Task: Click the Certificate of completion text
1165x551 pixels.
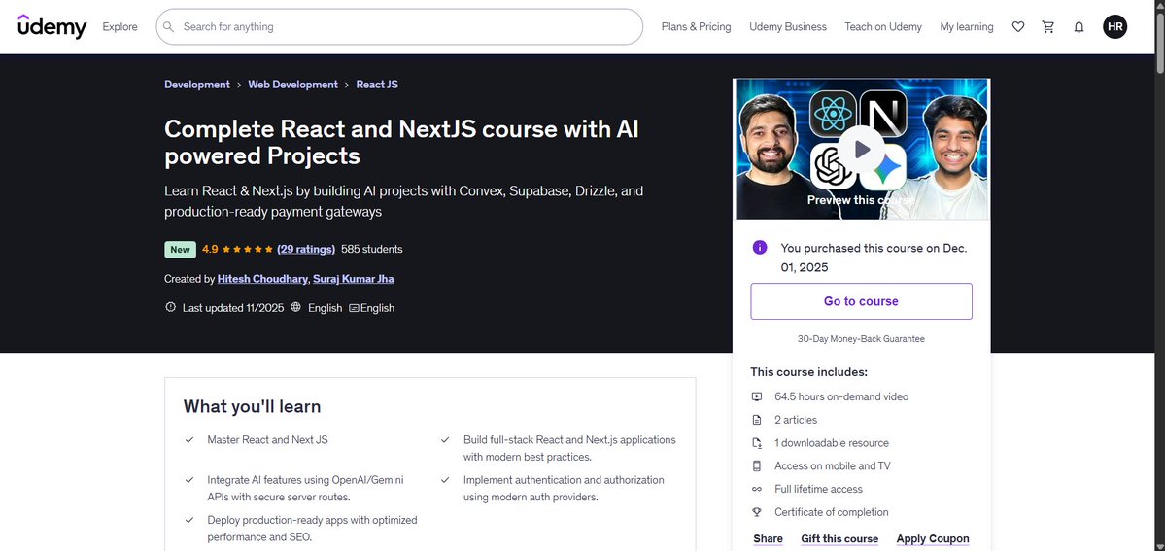Action: tap(832, 512)
